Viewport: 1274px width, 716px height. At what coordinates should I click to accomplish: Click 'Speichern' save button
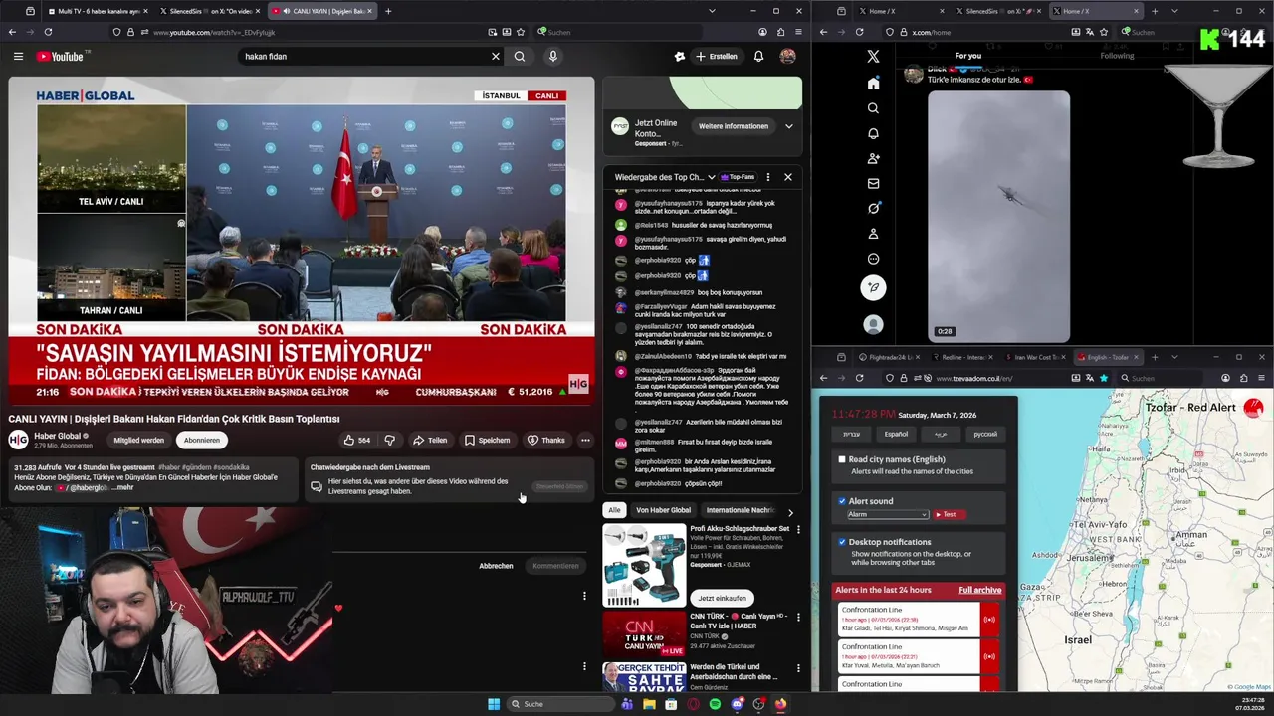point(487,440)
